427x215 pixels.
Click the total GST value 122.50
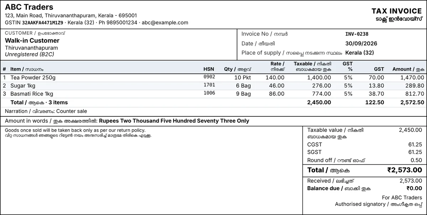coord(375,102)
